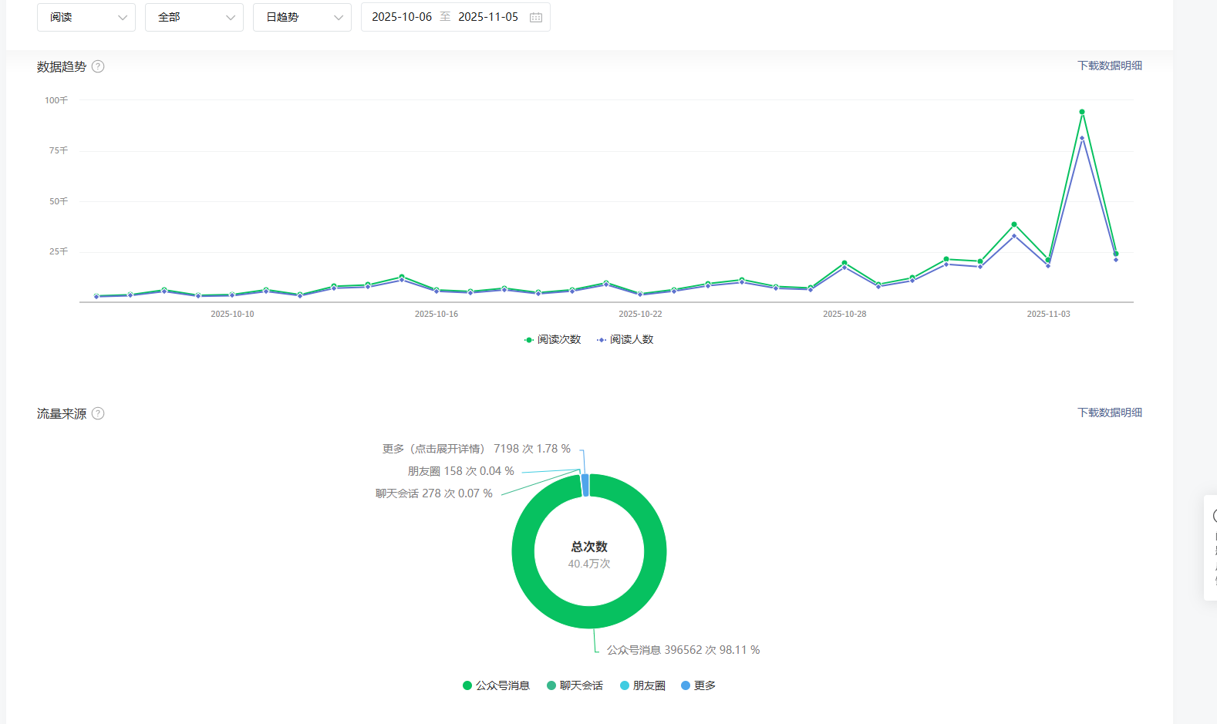1217x724 pixels.
Task: Download data details for 数据趋势 chart
Action: click(1109, 66)
